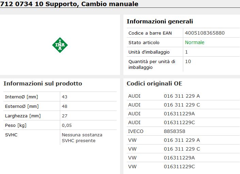Click the EsternoØ [mm] value 48
This screenshot has height=174, width=240.
(65, 106)
